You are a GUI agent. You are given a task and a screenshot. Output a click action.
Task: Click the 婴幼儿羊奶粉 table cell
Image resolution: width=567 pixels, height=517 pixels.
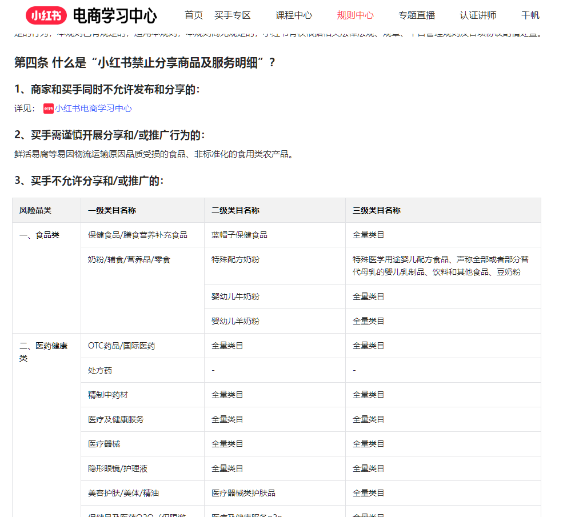pos(235,321)
